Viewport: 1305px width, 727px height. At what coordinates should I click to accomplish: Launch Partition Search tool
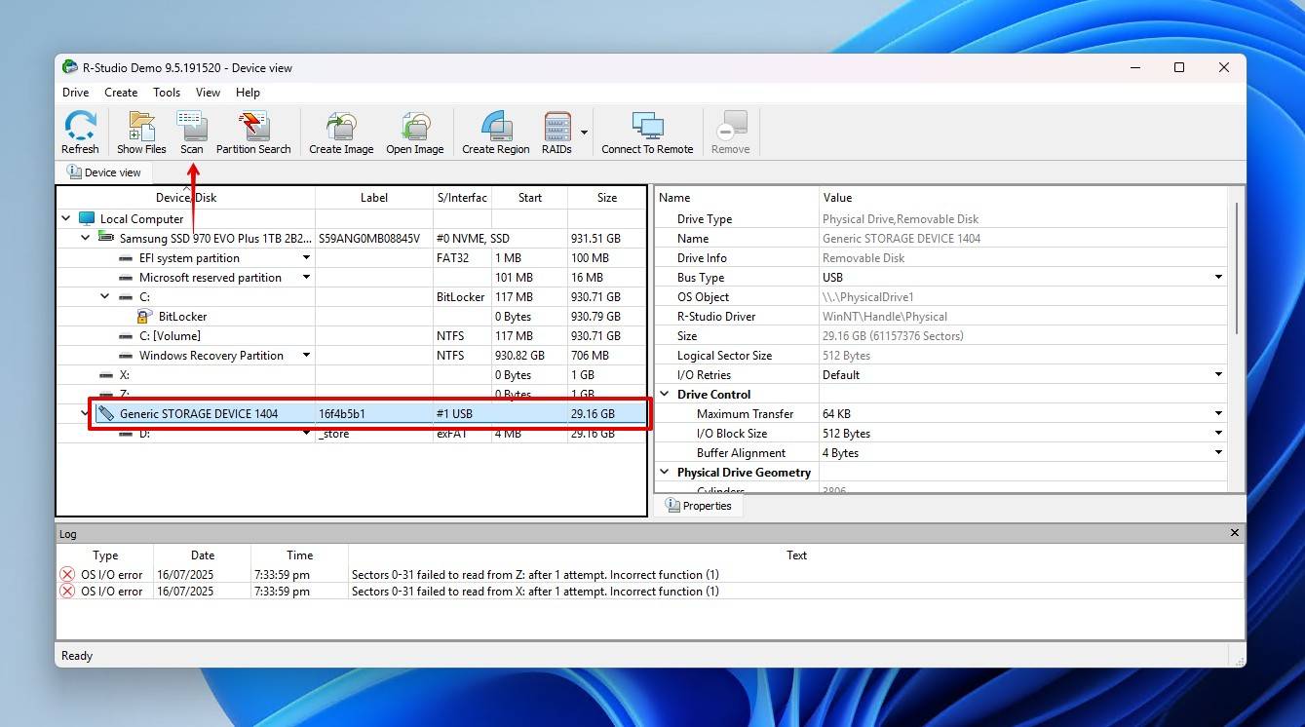coord(253,133)
